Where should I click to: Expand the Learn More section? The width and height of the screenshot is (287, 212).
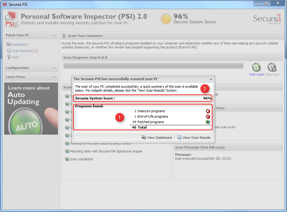point(54,77)
